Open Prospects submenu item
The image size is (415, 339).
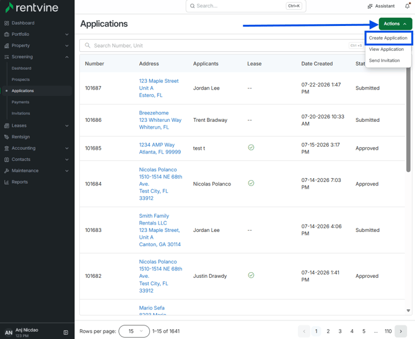[20, 79]
